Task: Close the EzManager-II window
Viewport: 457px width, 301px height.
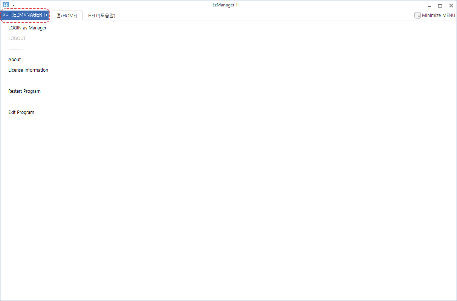Action: [x=451, y=6]
